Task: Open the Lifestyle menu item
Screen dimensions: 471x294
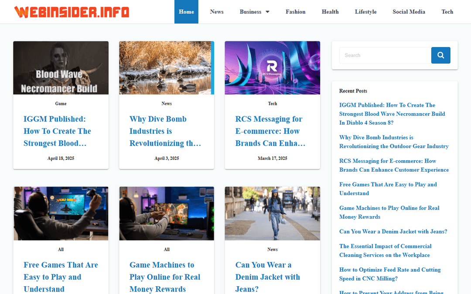Action: (x=365, y=12)
